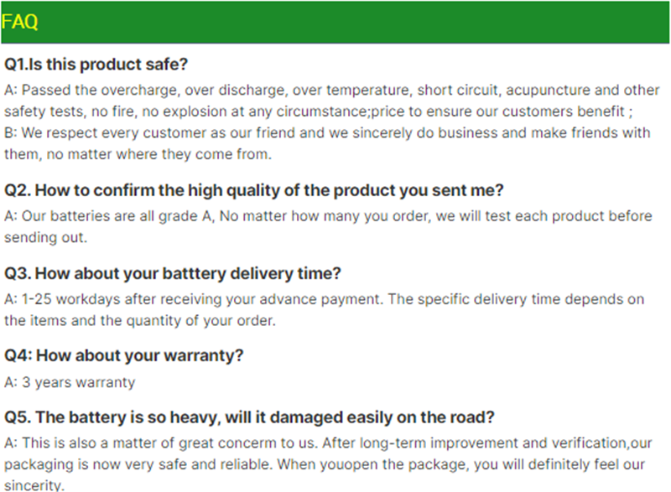The image size is (671, 492).
Task: Click the text 'sending out.'
Action: [x=46, y=238]
